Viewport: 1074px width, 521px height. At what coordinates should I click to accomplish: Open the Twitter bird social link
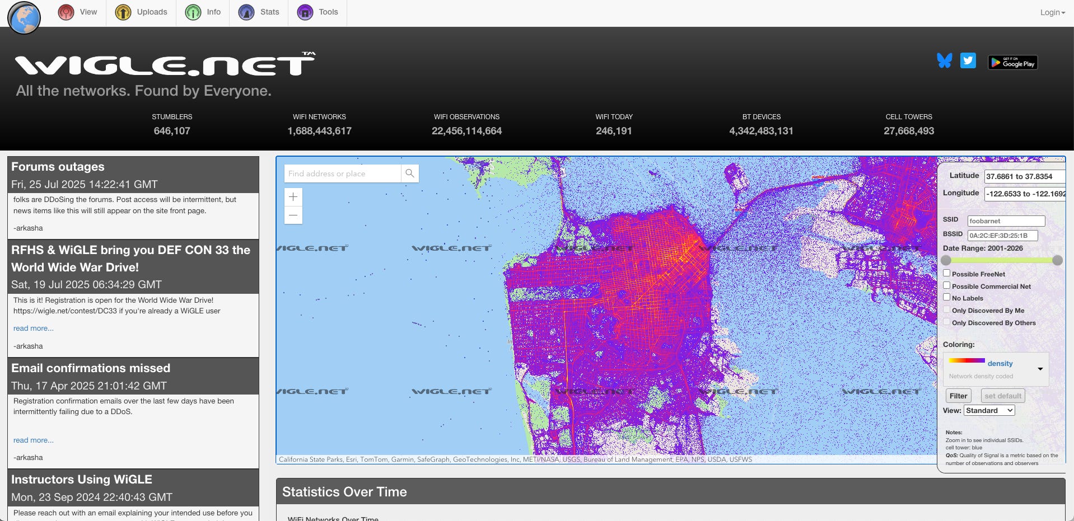click(968, 60)
